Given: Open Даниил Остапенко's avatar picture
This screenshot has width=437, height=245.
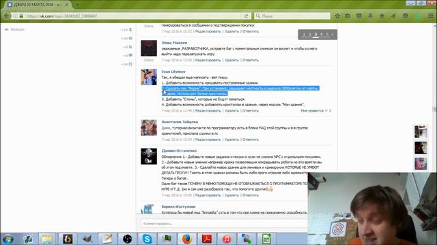Looking at the screenshot, I should tap(149, 156).
